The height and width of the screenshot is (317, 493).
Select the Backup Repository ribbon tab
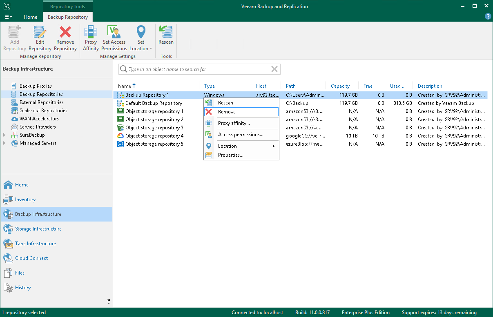coord(68,17)
